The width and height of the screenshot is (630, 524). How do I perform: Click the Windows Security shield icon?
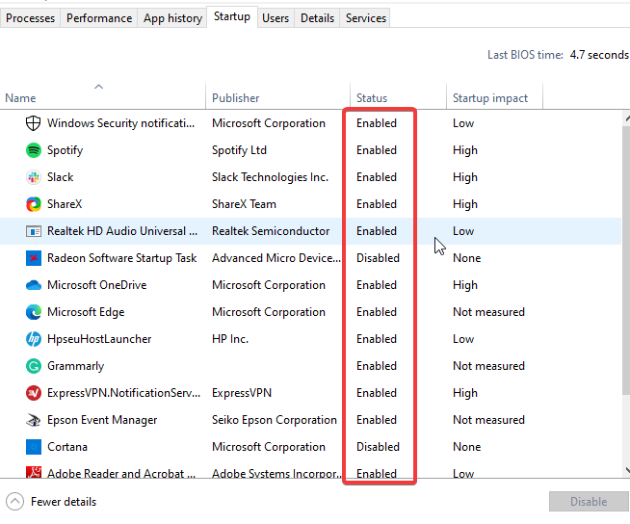coord(34,123)
